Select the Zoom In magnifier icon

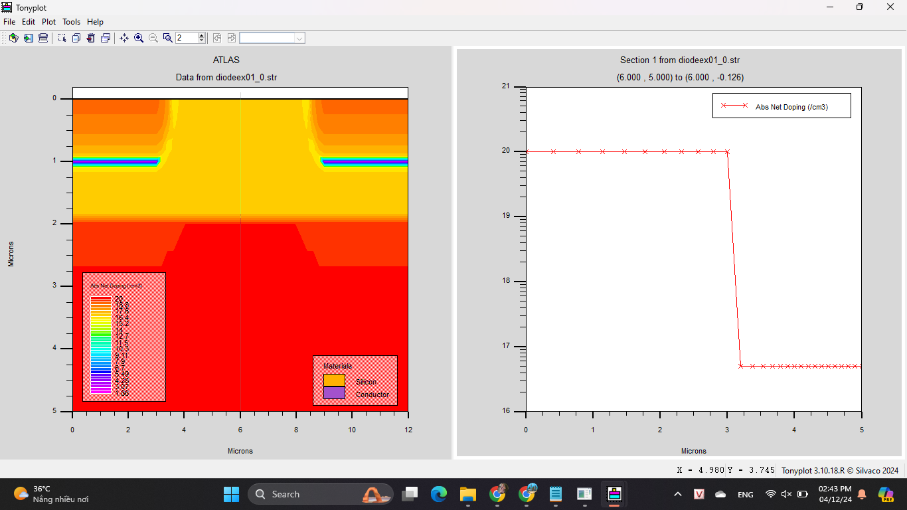(x=138, y=38)
